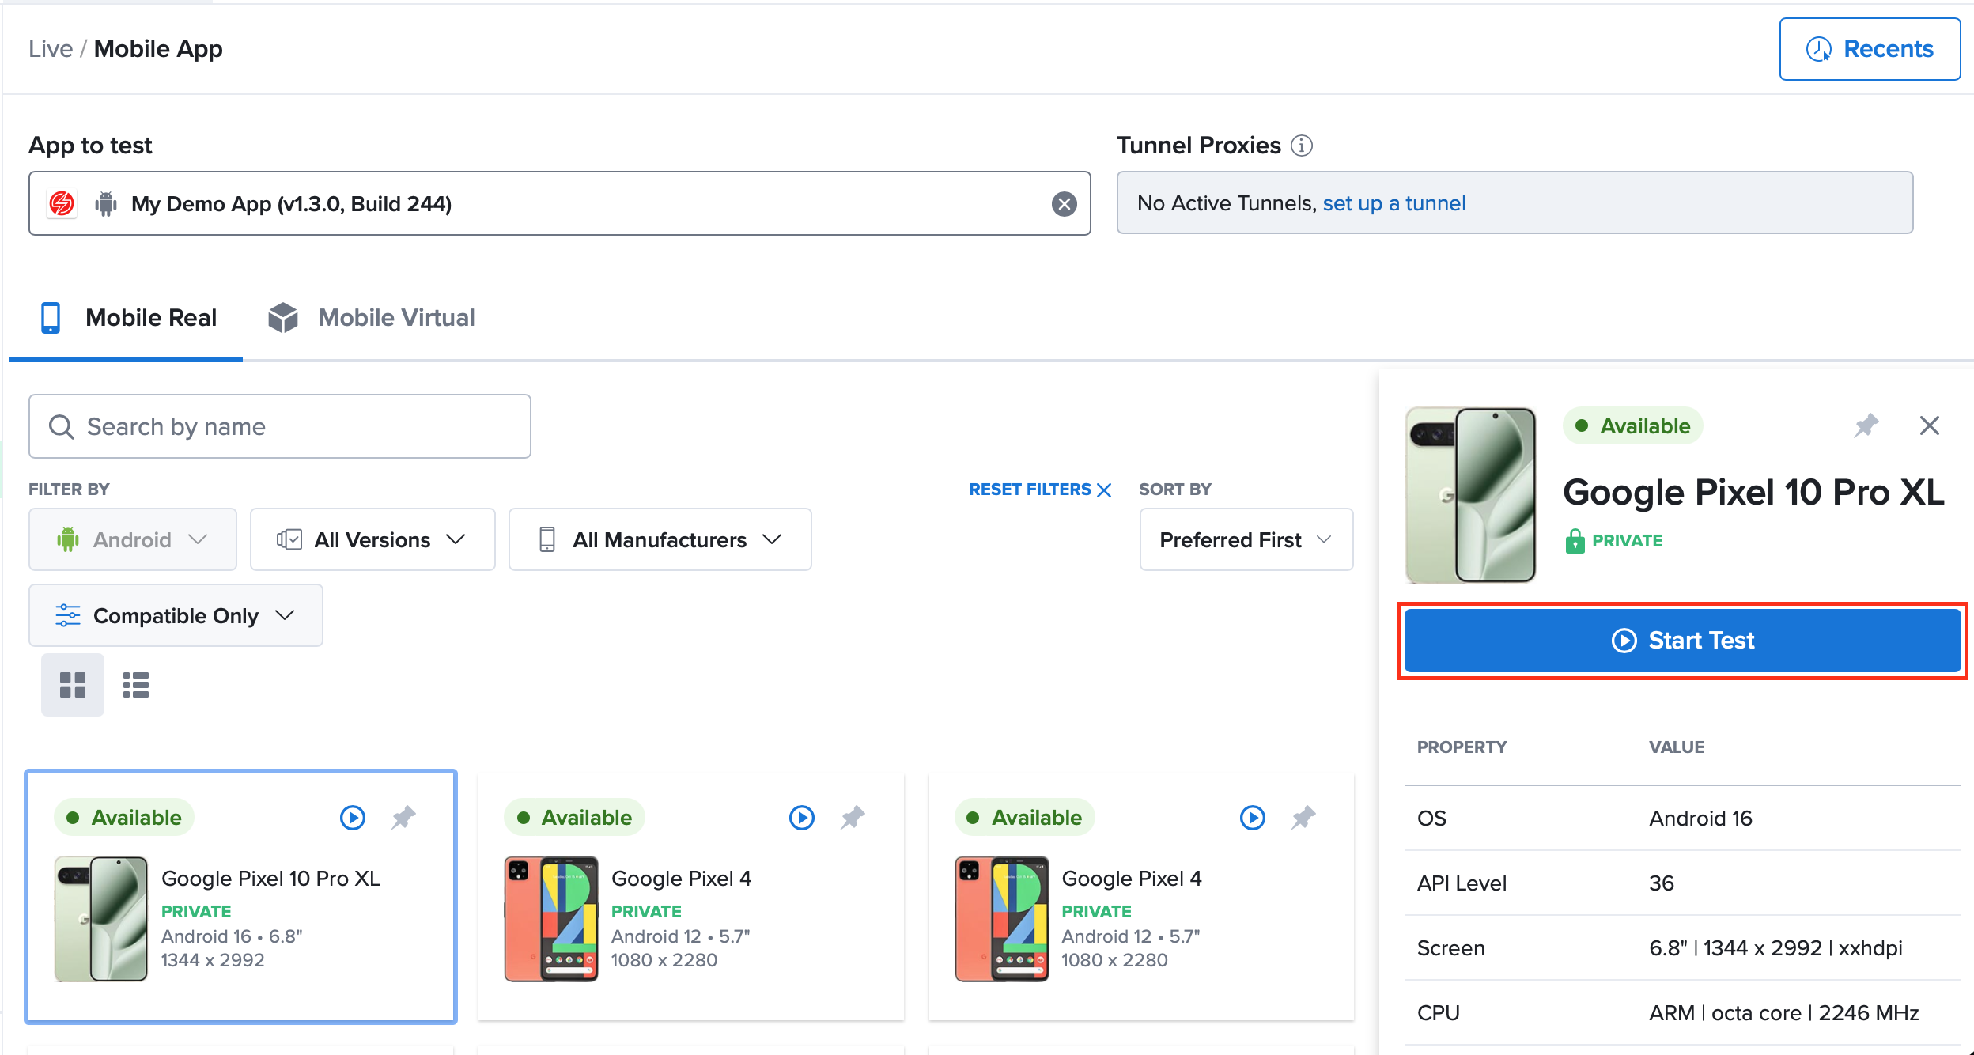The height and width of the screenshot is (1055, 1974).
Task: Go to Live breadcrumb
Action: pos(51,49)
